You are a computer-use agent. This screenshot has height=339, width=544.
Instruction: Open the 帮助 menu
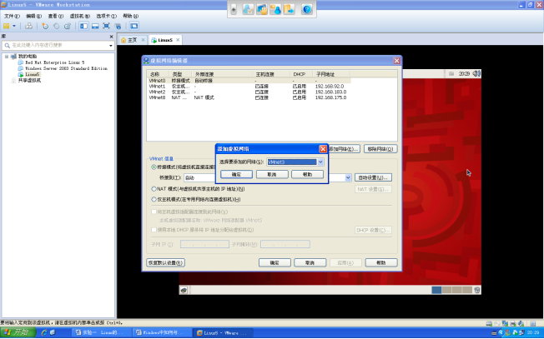[x=130, y=16]
